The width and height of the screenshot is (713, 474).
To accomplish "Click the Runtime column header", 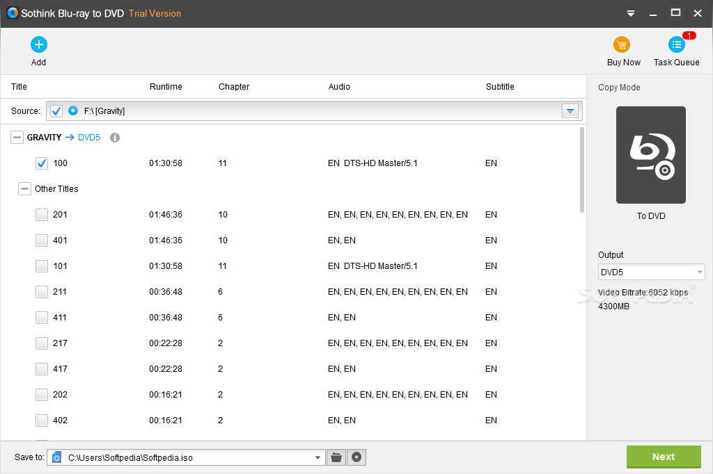I will (166, 87).
